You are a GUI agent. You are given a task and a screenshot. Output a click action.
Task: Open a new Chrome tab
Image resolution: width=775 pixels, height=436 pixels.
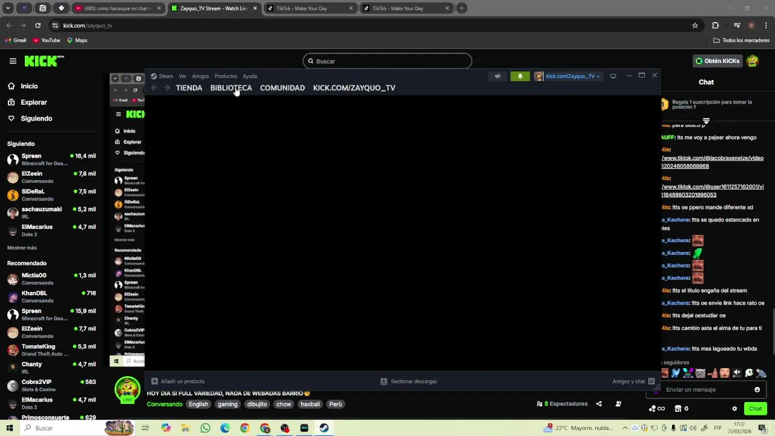(x=461, y=8)
